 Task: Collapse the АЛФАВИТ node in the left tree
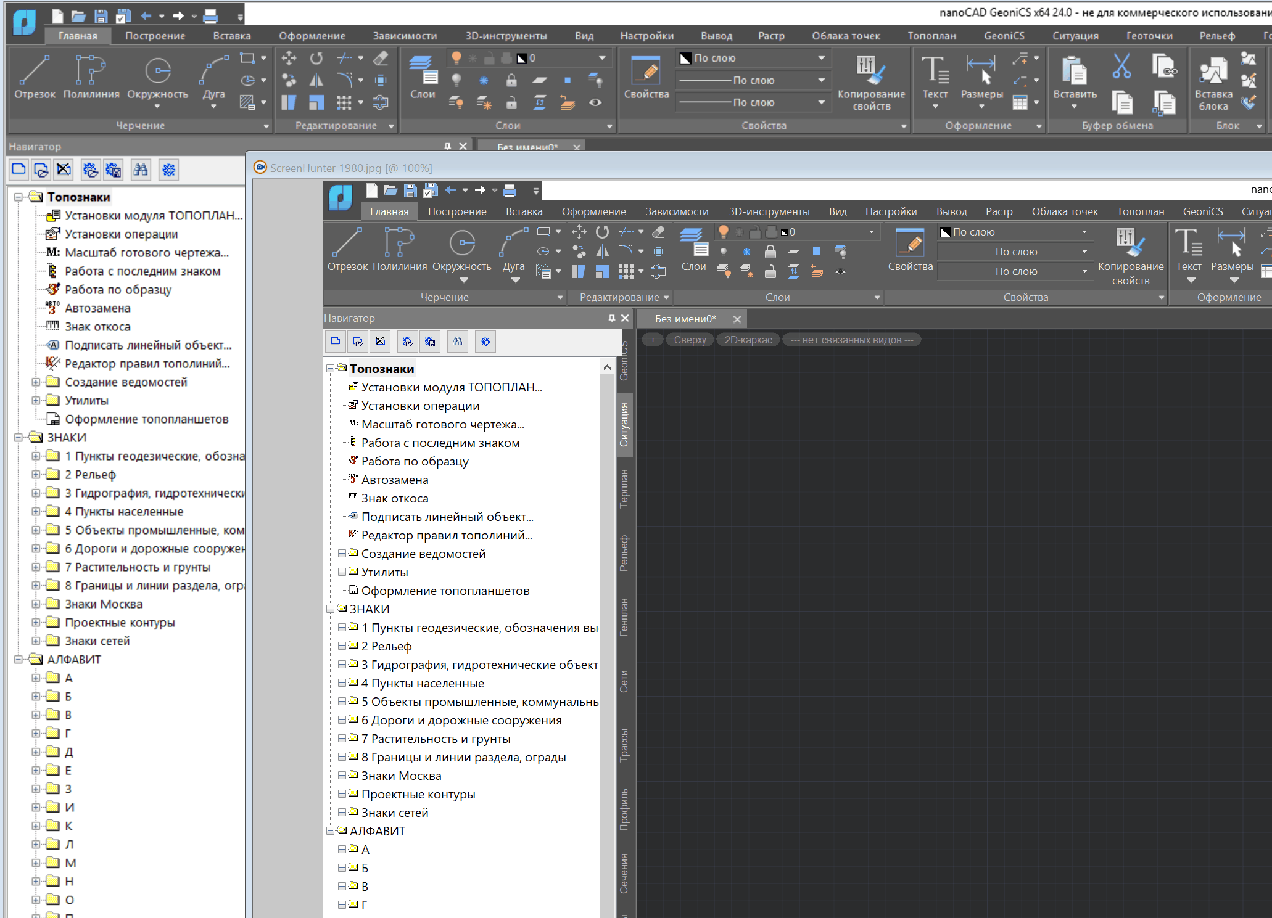click(19, 660)
